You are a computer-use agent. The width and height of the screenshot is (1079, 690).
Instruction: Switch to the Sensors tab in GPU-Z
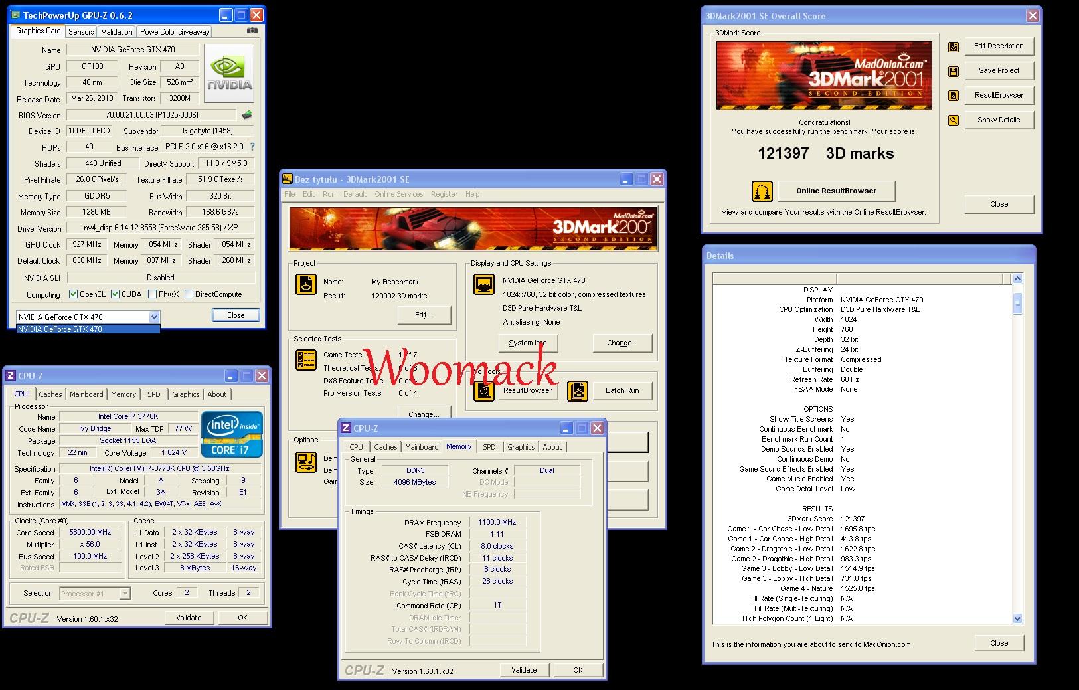pyautogui.click(x=81, y=31)
